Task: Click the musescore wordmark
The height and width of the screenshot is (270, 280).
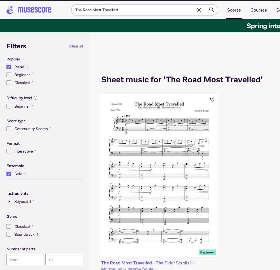Action: [34, 10]
